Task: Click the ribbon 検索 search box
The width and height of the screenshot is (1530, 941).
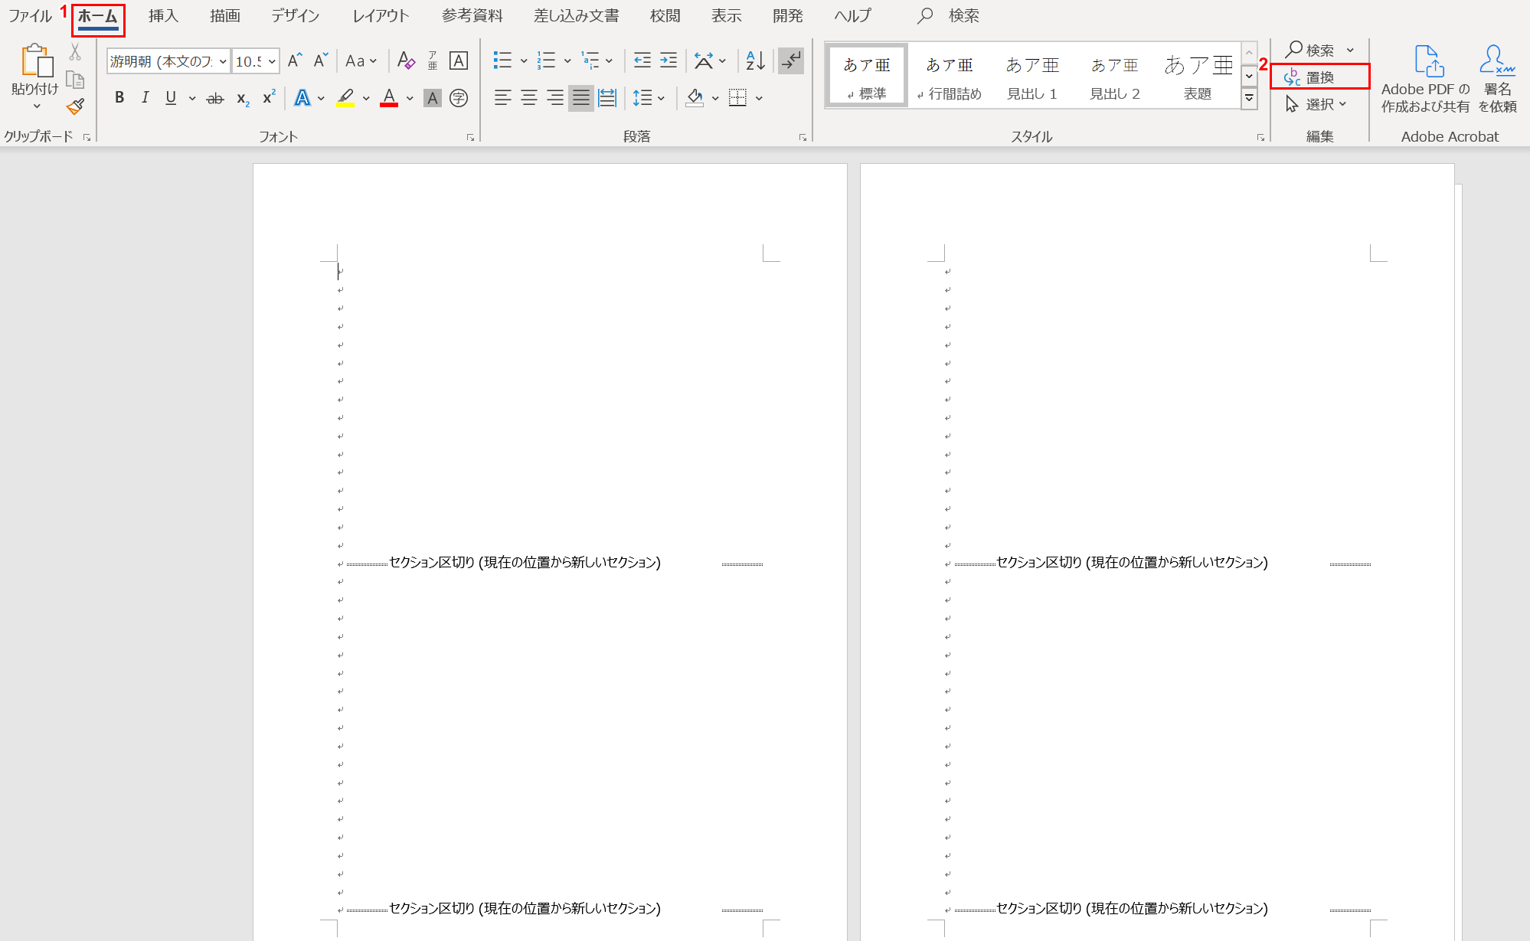Action: pyautogui.click(x=949, y=15)
